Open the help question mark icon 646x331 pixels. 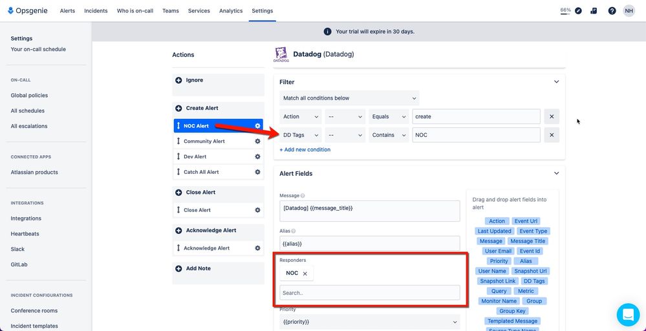pyautogui.click(x=612, y=11)
